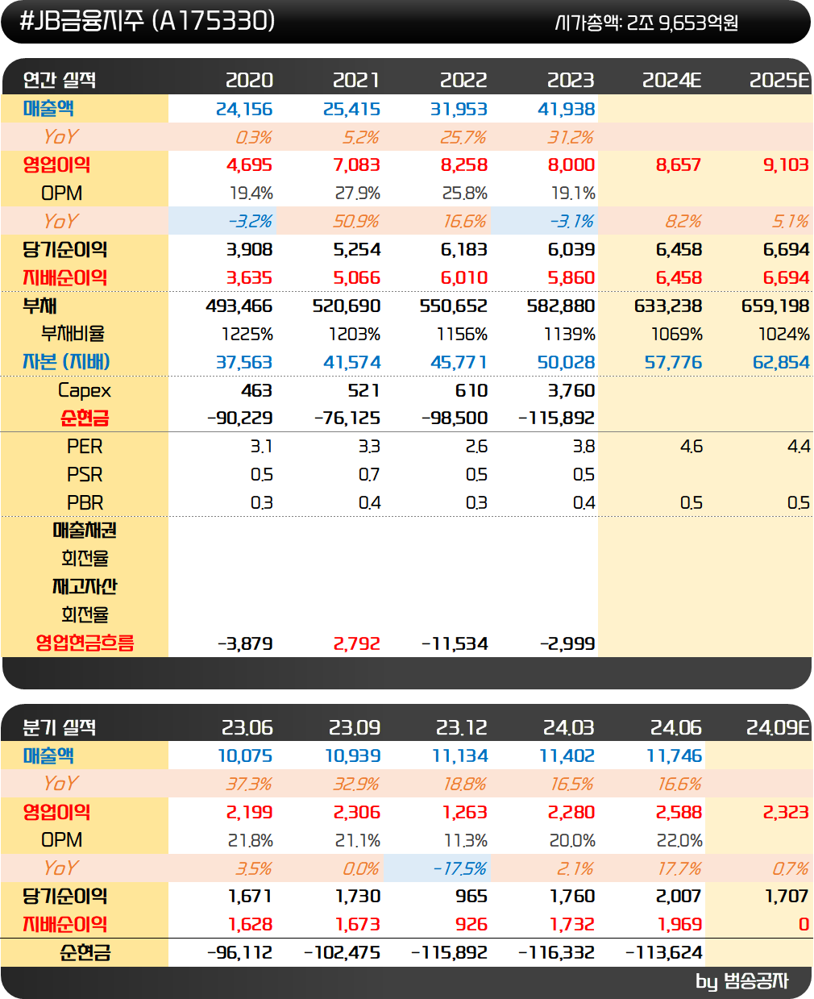
Task: Click debt ratio value 1225%
Action: tap(247, 334)
